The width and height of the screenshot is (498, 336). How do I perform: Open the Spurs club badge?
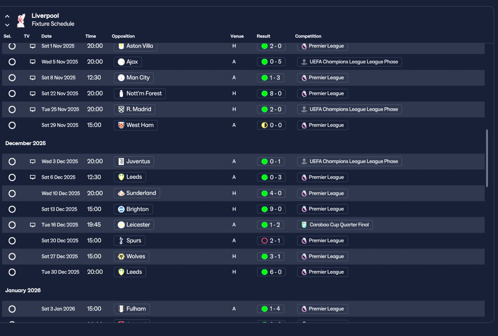[121, 241]
